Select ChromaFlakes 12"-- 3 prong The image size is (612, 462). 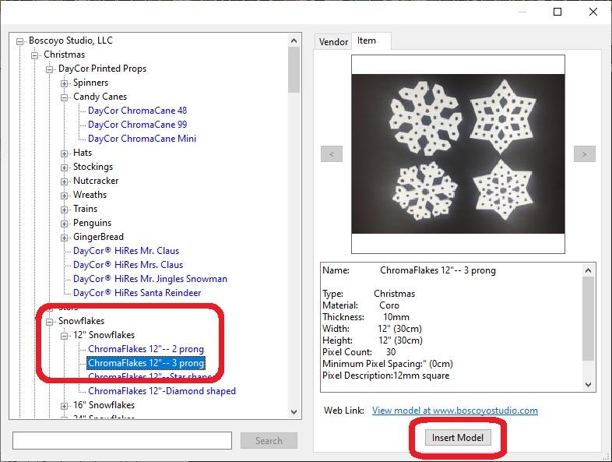tap(146, 363)
